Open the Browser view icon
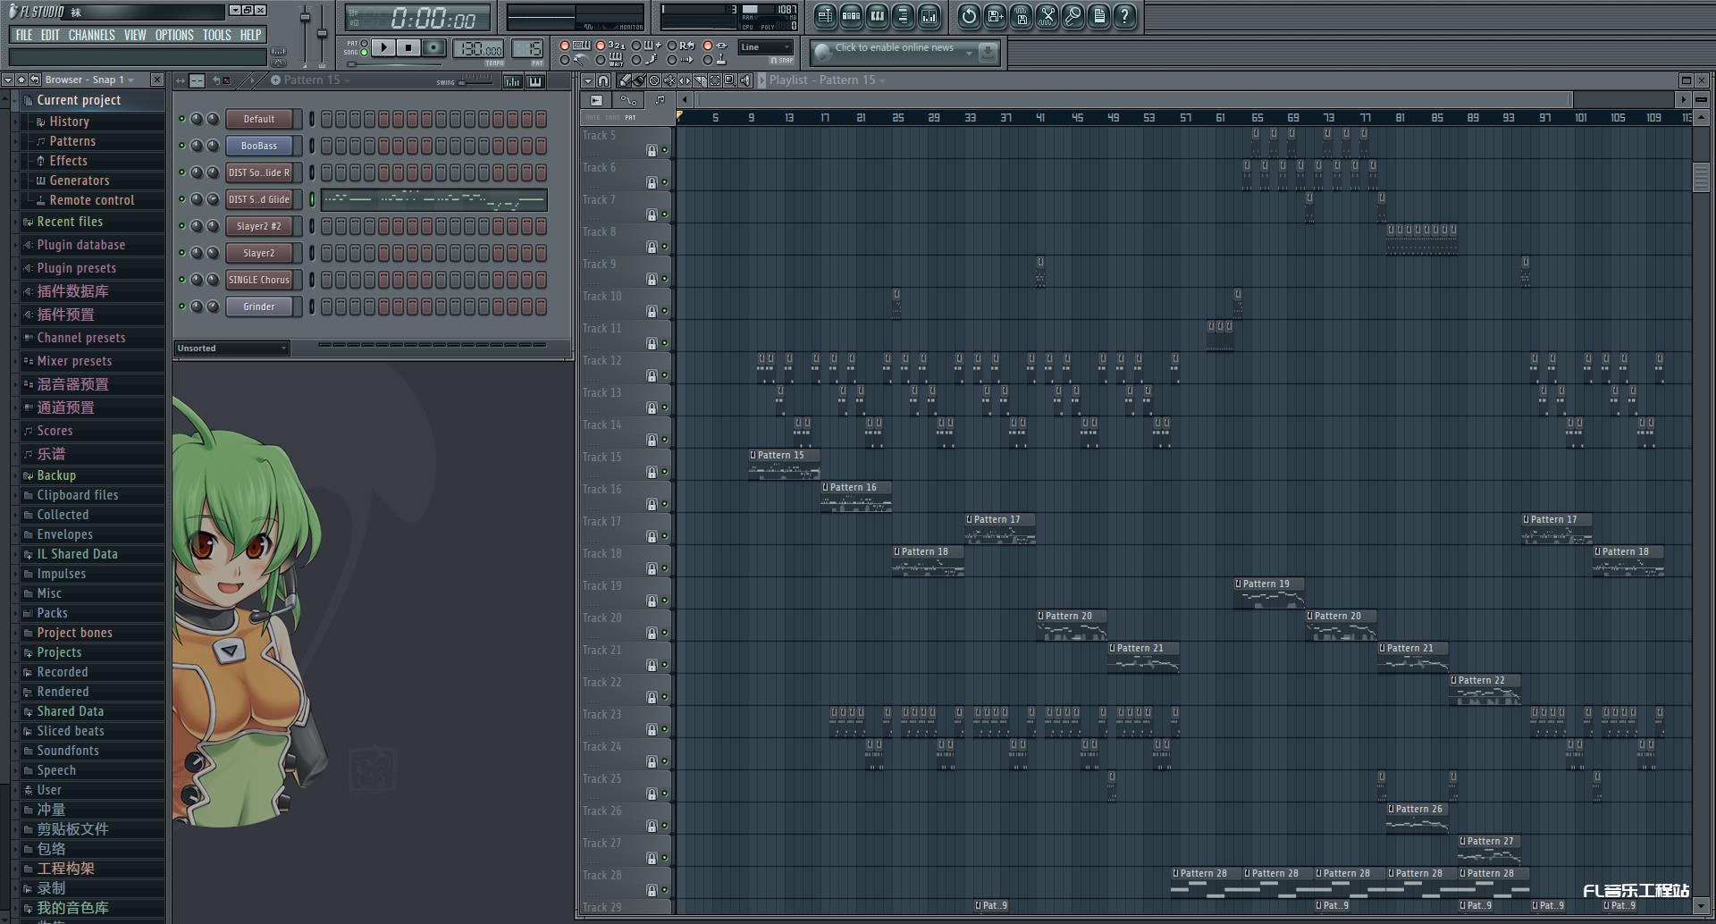The image size is (1716, 924). click(x=903, y=15)
